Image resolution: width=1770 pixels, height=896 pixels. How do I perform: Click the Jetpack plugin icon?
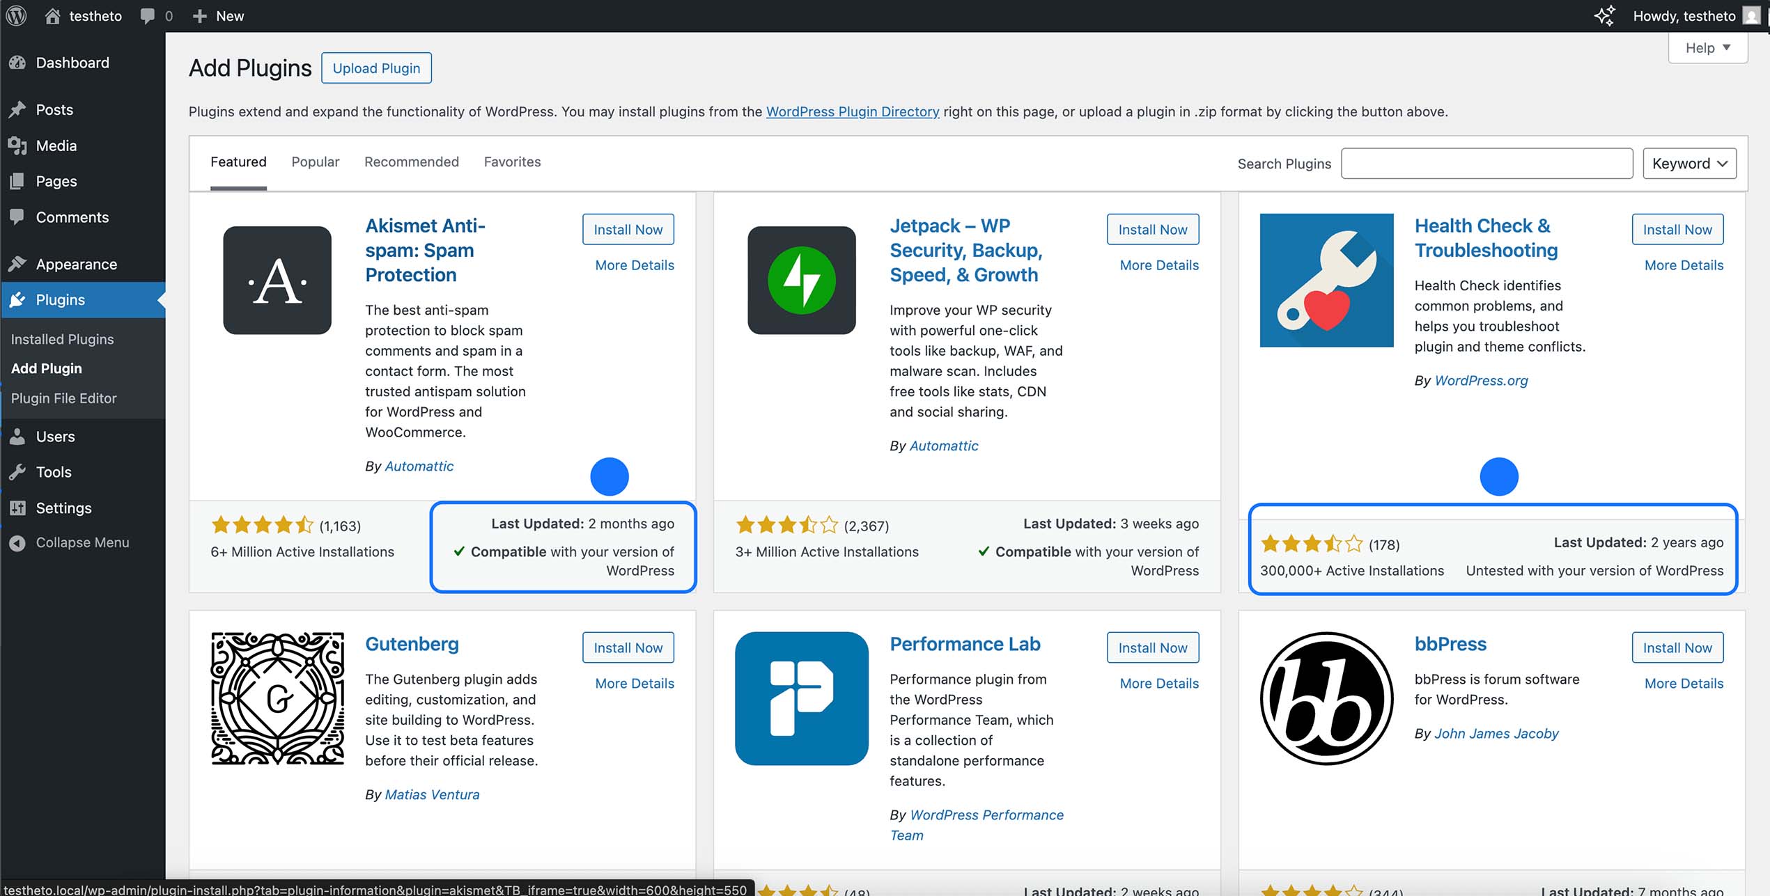pyautogui.click(x=801, y=281)
